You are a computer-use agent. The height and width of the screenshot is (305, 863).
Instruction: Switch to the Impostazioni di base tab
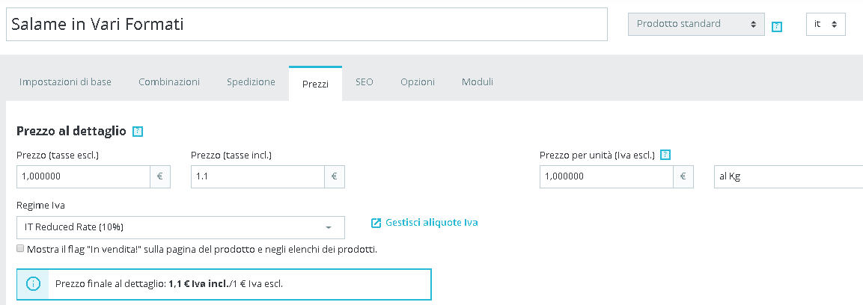click(65, 82)
